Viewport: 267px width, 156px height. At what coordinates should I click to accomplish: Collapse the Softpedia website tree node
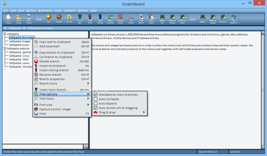5,48
